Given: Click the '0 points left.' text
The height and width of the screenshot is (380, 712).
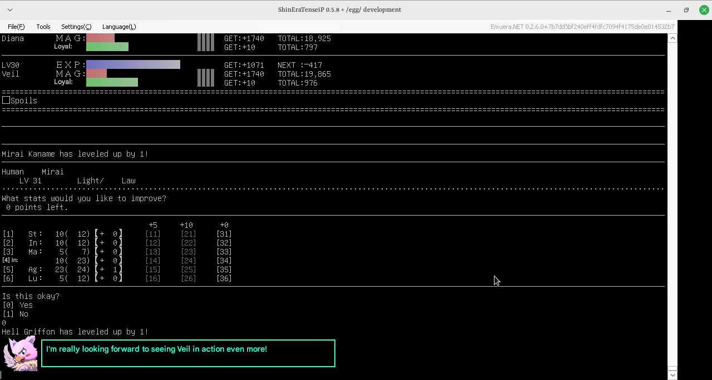Looking at the screenshot, I should [x=37, y=207].
